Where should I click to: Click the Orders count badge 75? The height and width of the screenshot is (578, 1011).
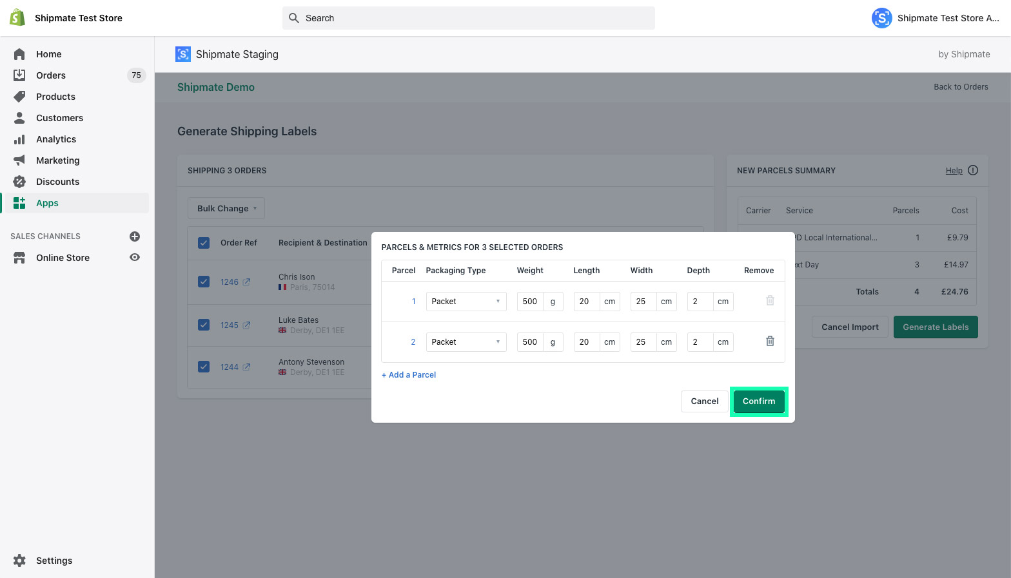pos(136,75)
